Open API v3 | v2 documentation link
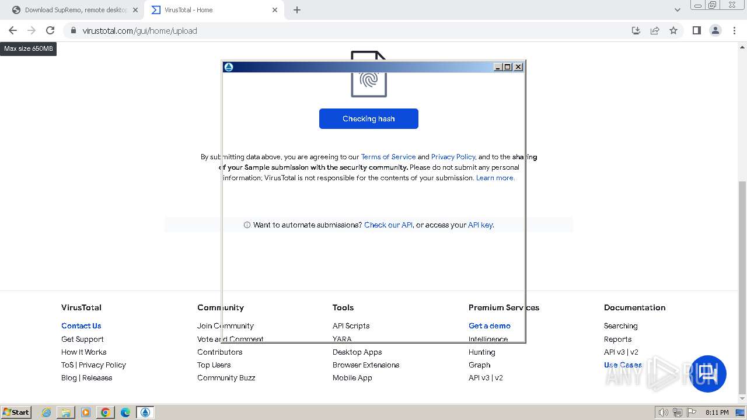Image resolution: width=747 pixels, height=420 pixels. 621,352
